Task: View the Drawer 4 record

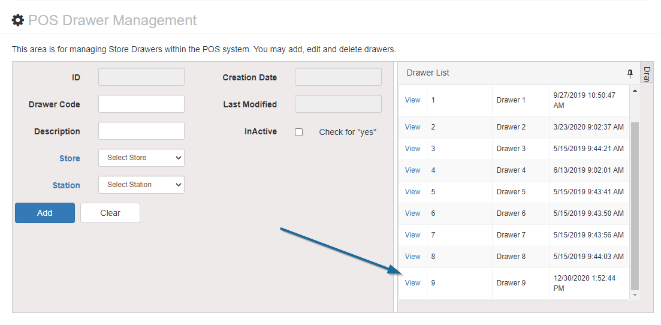Action: point(413,170)
